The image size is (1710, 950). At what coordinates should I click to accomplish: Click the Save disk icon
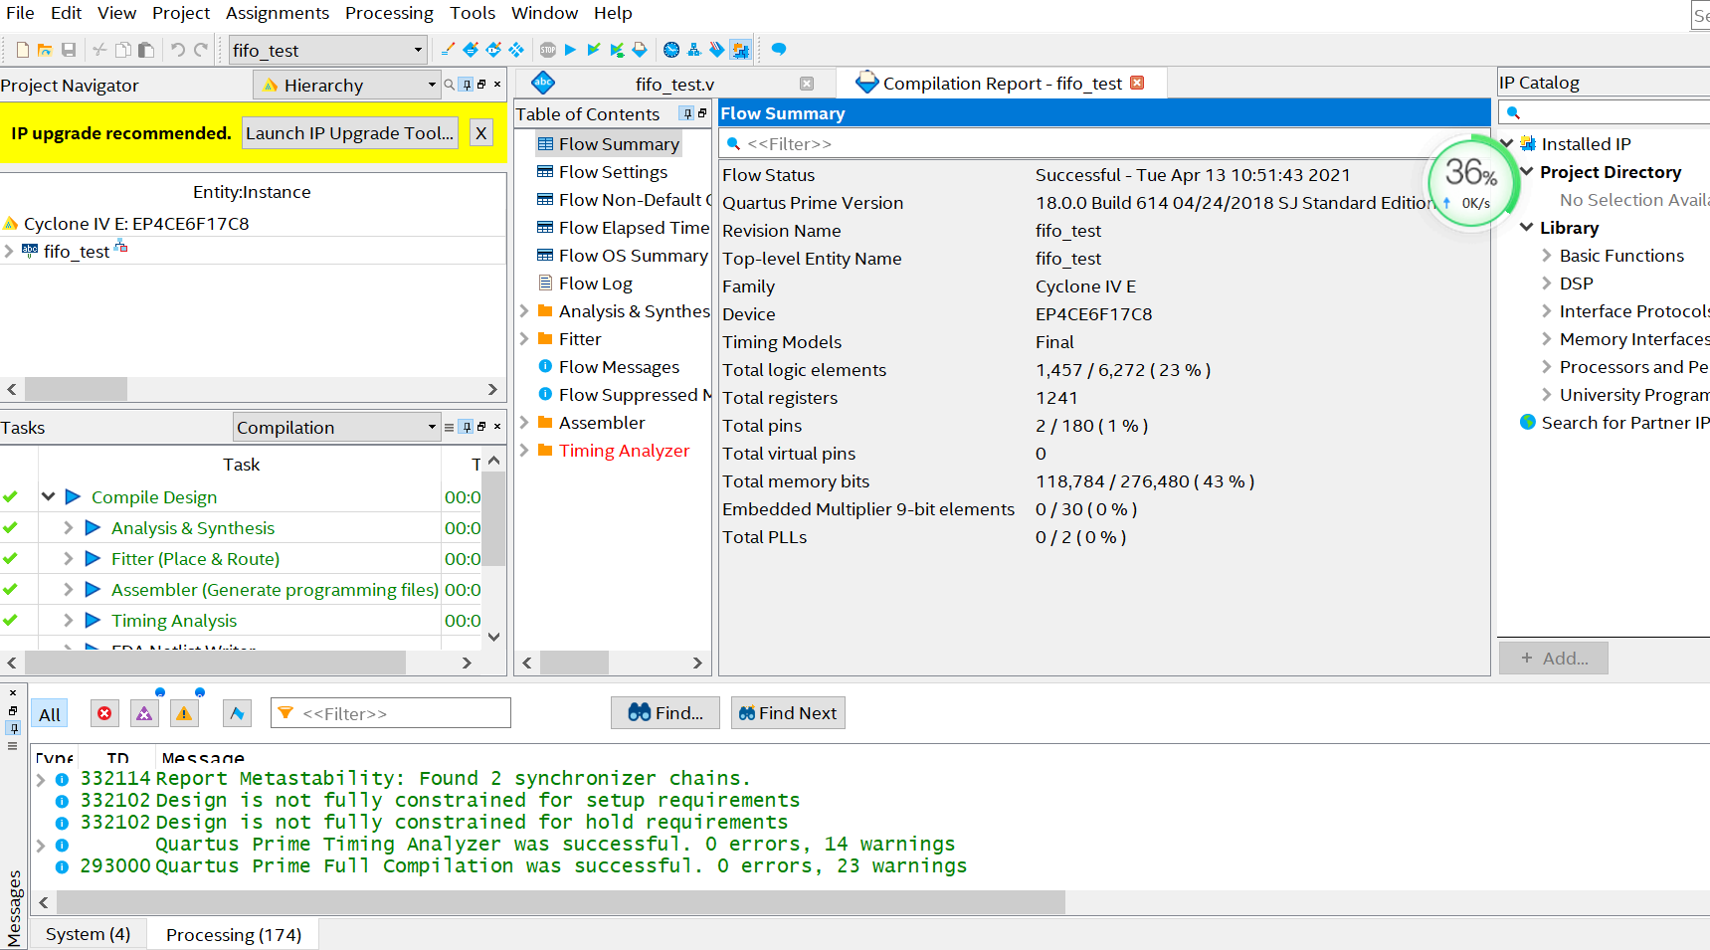tap(69, 50)
